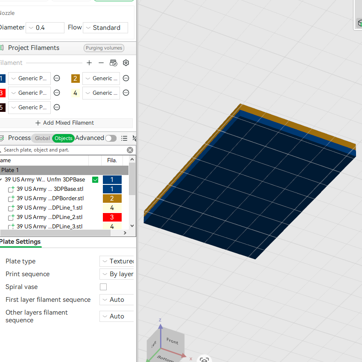
Task: Switch to the Global process tab
Action: click(42, 138)
